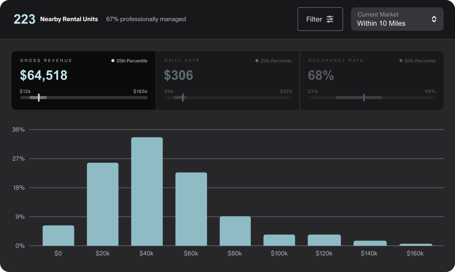Viewport: 455px width, 272px height.
Task: Click the 223 Nearby Rental Units count
Action: [24, 19]
